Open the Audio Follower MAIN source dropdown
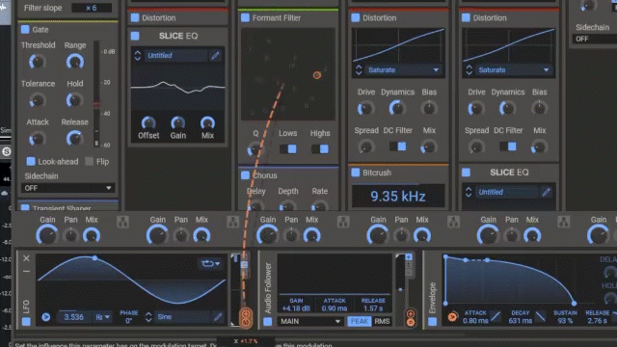Image resolution: width=617 pixels, height=347 pixels. point(309,321)
